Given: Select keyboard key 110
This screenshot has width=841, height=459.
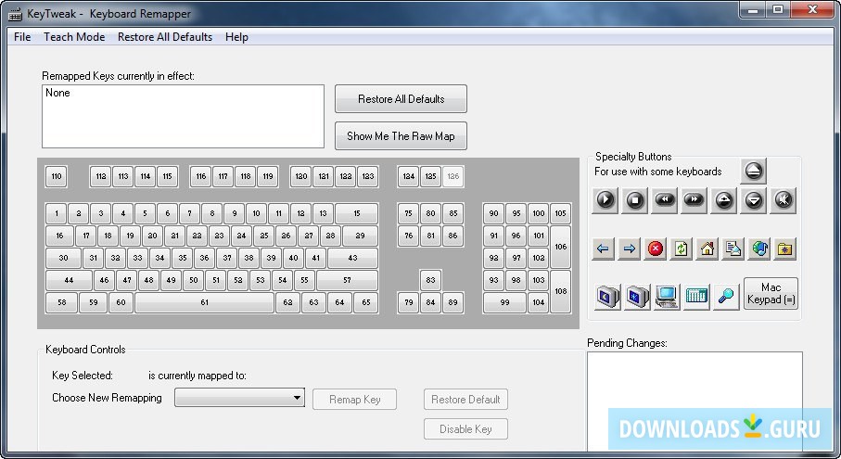Looking at the screenshot, I should [x=57, y=176].
